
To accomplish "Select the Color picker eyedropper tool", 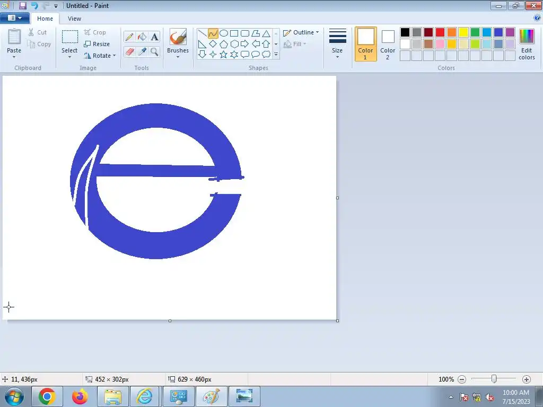I will pos(142,51).
